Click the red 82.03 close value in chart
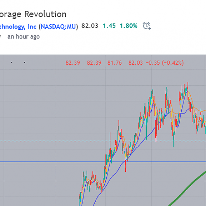Screen dimensions: 206x206 136,63
